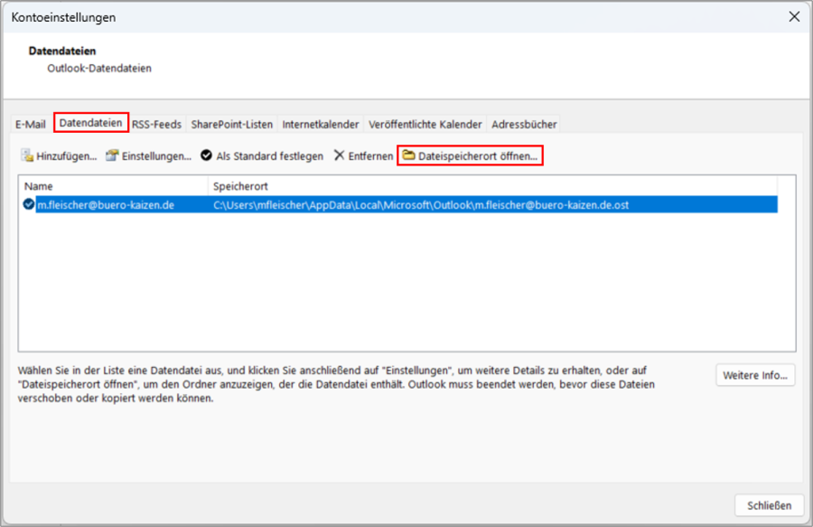Click the Hinzufügen toolbar icon
The height and width of the screenshot is (527, 813).
click(x=27, y=155)
